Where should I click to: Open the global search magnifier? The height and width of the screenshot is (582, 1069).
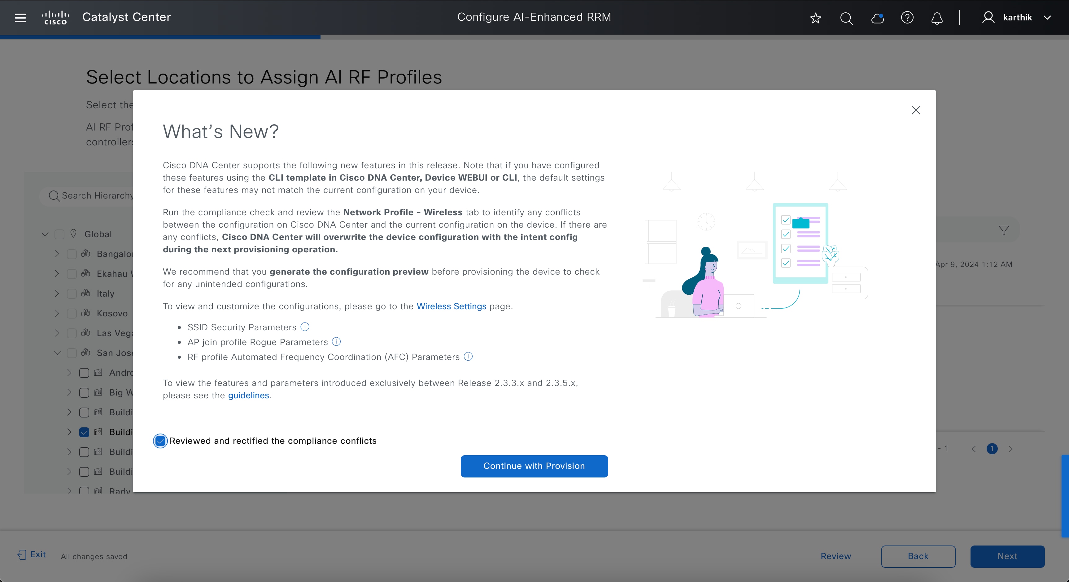tap(846, 18)
